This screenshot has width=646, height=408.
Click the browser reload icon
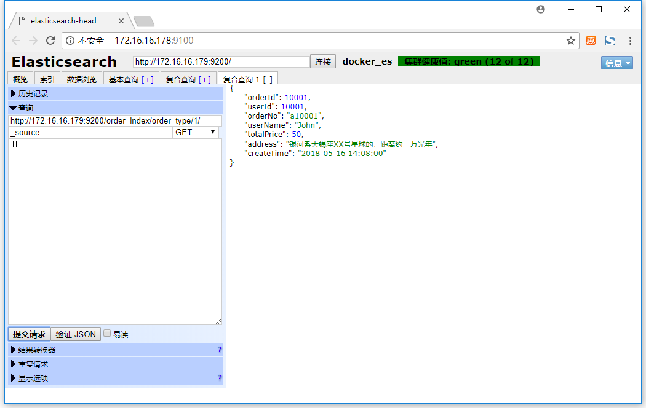pos(50,41)
